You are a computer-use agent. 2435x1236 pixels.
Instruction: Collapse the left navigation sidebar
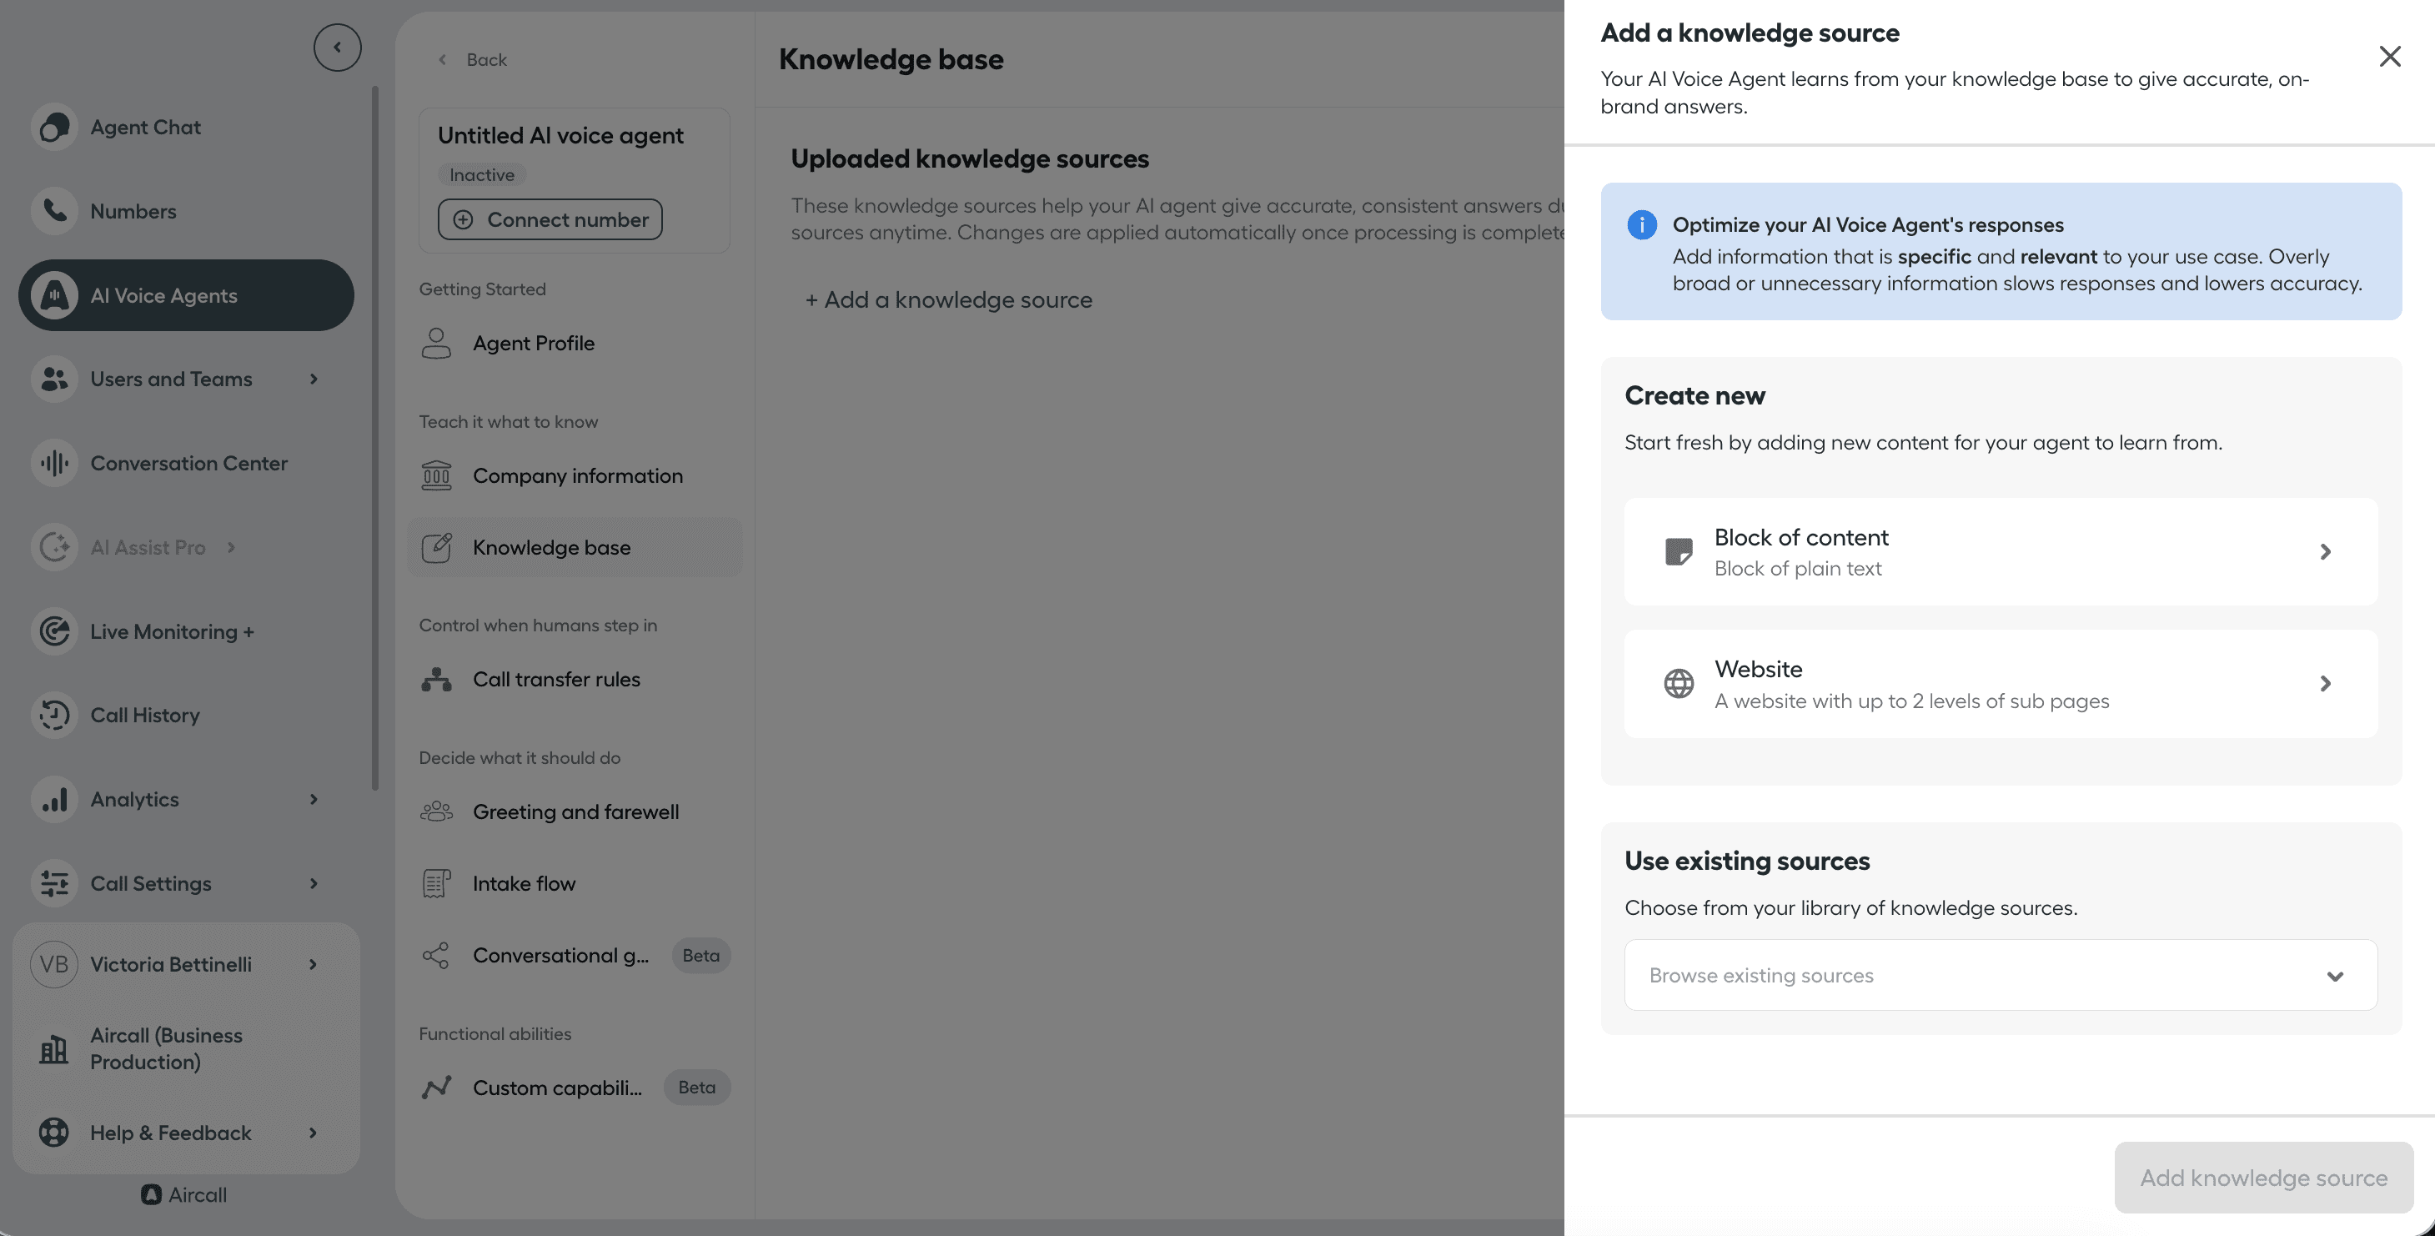click(337, 47)
